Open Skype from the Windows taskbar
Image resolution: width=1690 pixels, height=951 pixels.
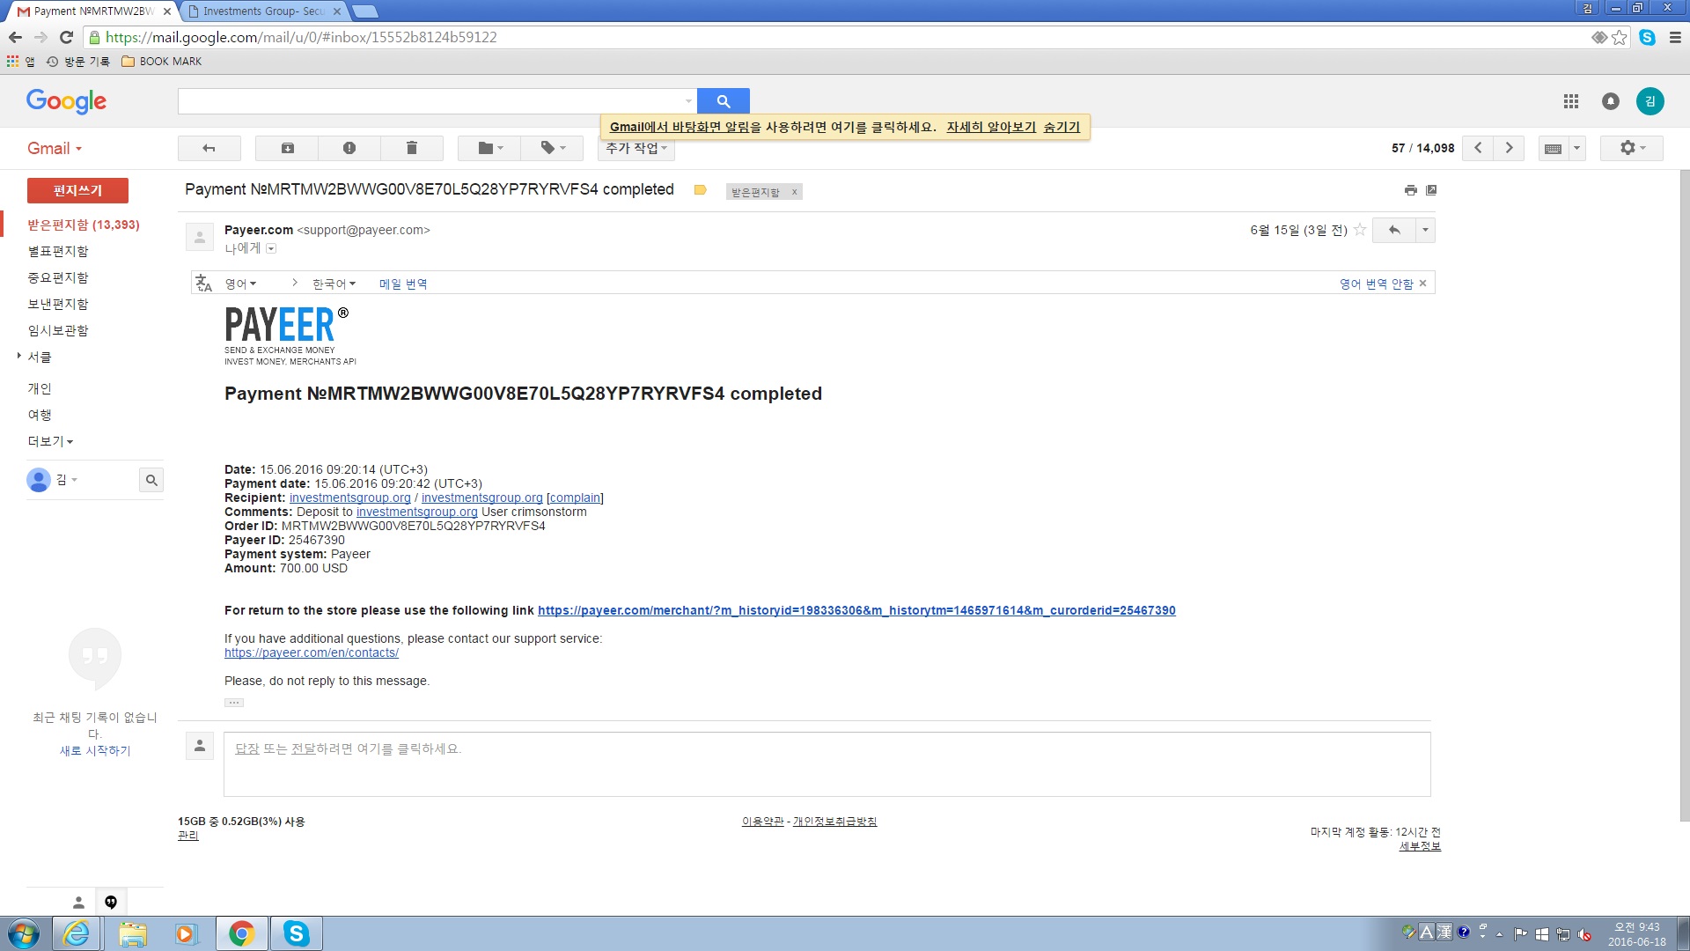click(297, 933)
